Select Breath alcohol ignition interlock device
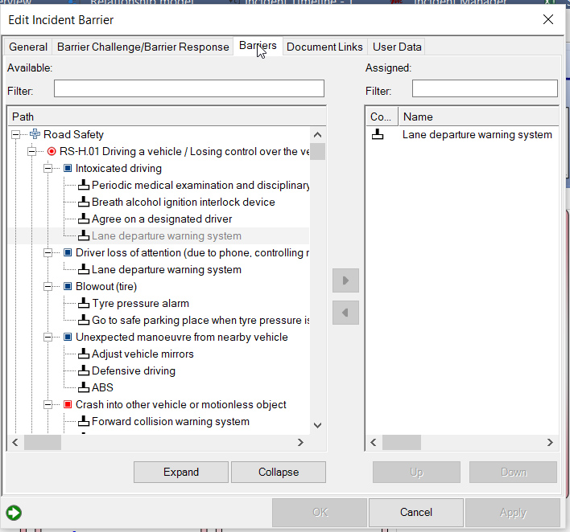Screen dimensions: 570x532 [x=183, y=203]
